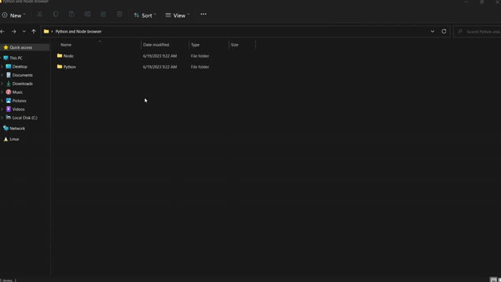Switch to details view in status bar
The height and width of the screenshot is (282, 501).
[x=493, y=280]
